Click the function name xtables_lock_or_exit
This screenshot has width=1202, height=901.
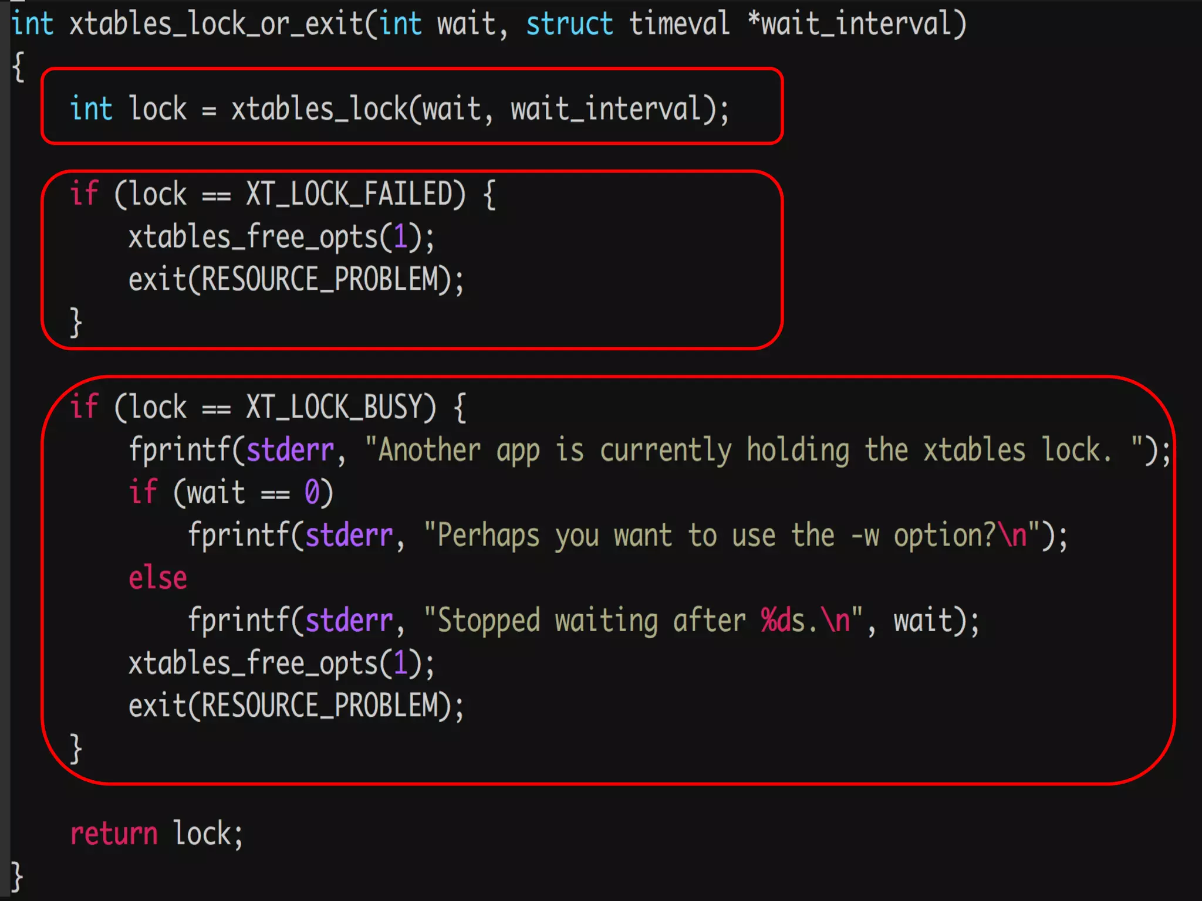(216, 25)
